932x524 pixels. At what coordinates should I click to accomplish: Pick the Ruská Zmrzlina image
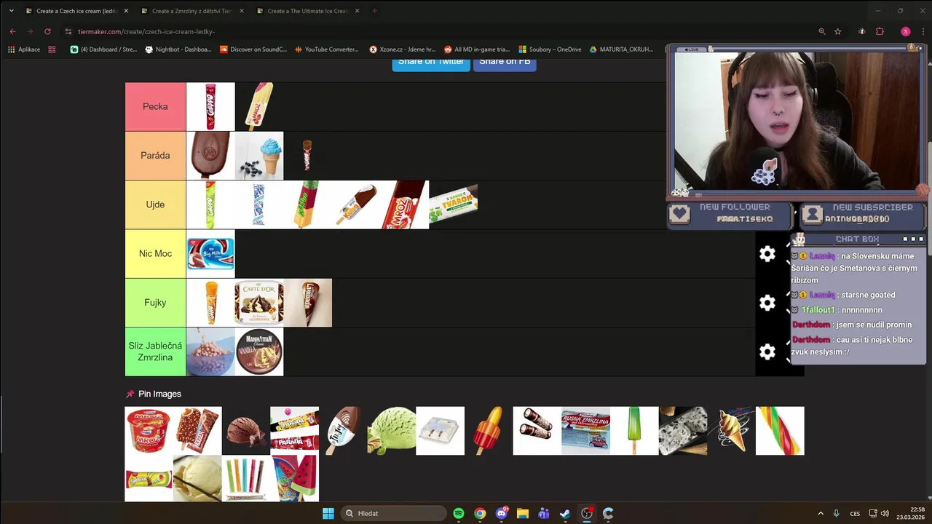click(585, 431)
